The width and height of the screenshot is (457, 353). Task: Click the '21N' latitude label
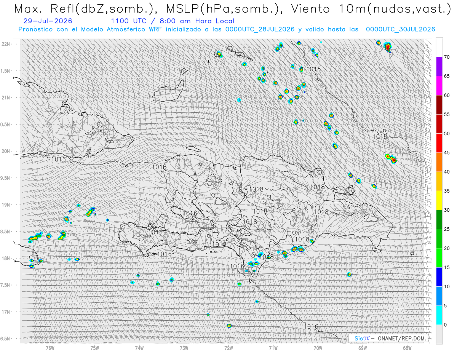[x=6, y=97]
